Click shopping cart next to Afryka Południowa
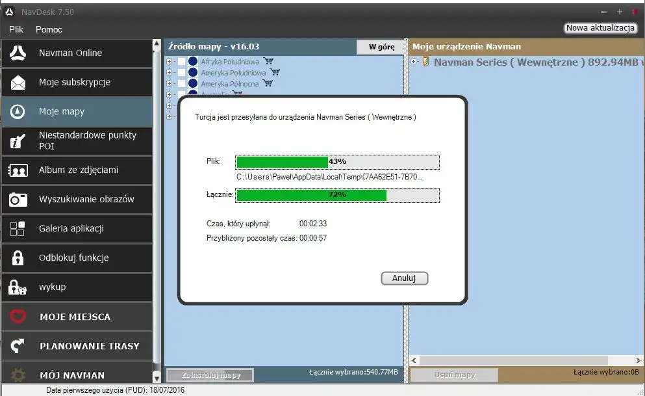Image resolution: width=645 pixels, height=396 pixels. point(268,62)
